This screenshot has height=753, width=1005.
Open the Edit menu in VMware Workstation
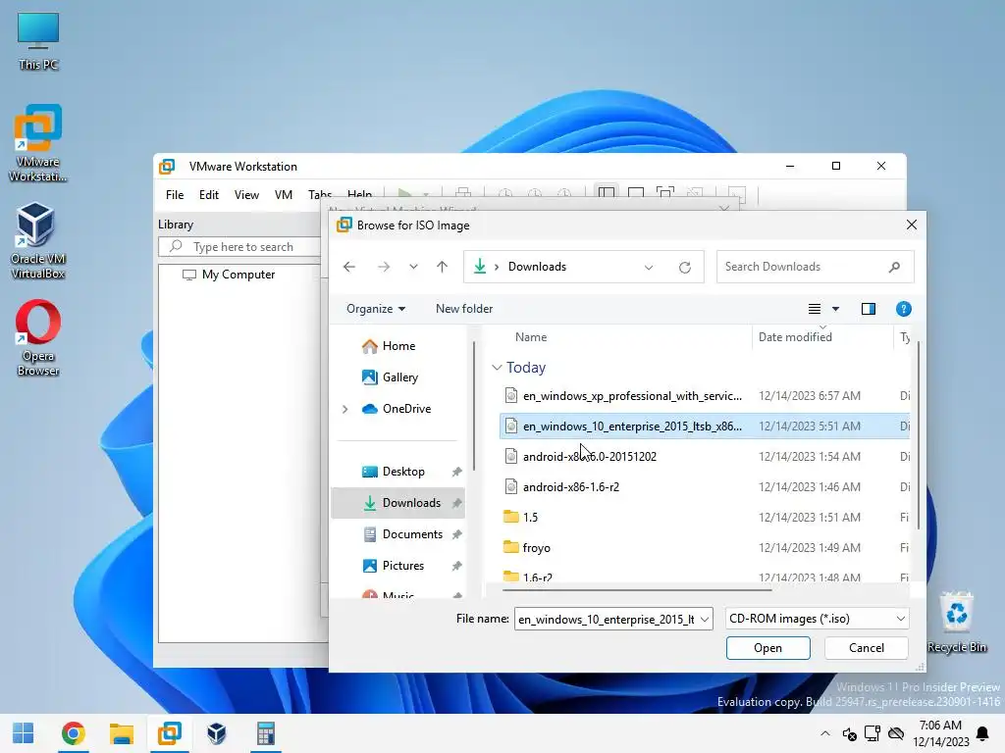[208, 195]
